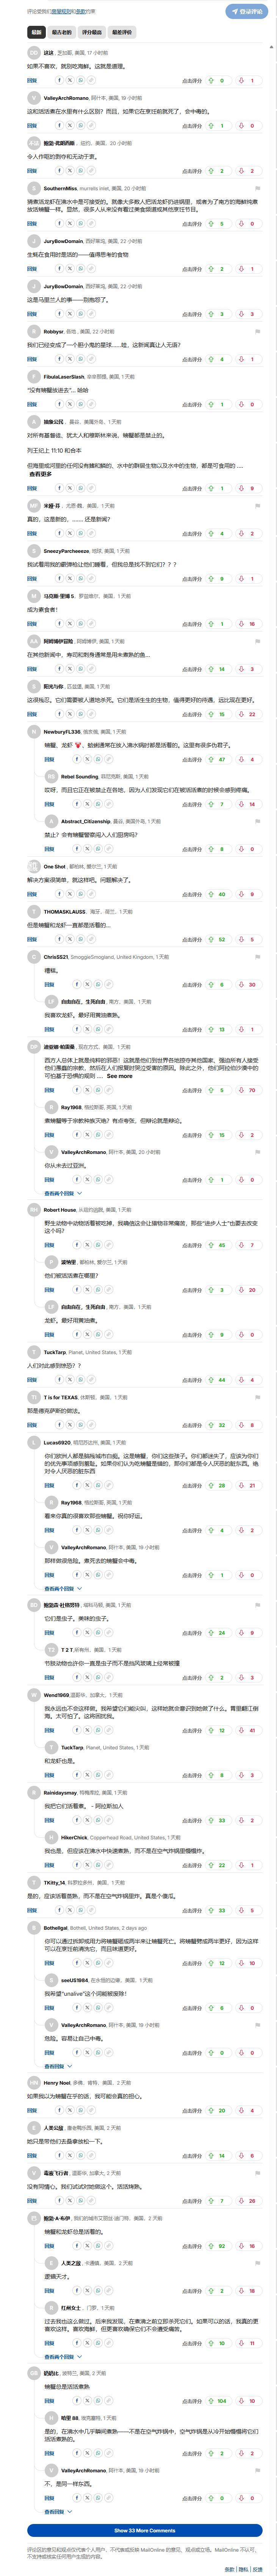
Task: Upvote THOMASKLAUSS's comment
Action: pyautogui.click(x=211, y=939)
